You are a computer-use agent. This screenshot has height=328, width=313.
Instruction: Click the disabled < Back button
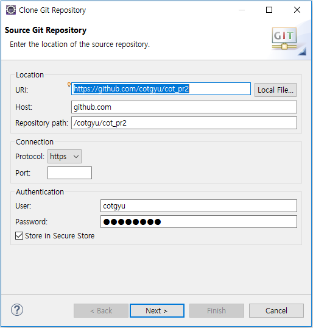point(101,311)
